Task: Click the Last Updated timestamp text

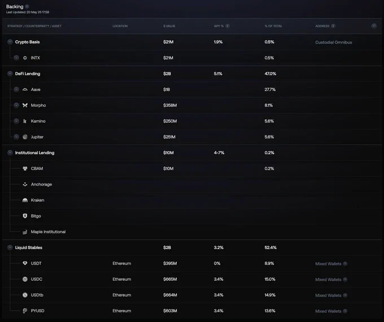Action: (28, 12)
